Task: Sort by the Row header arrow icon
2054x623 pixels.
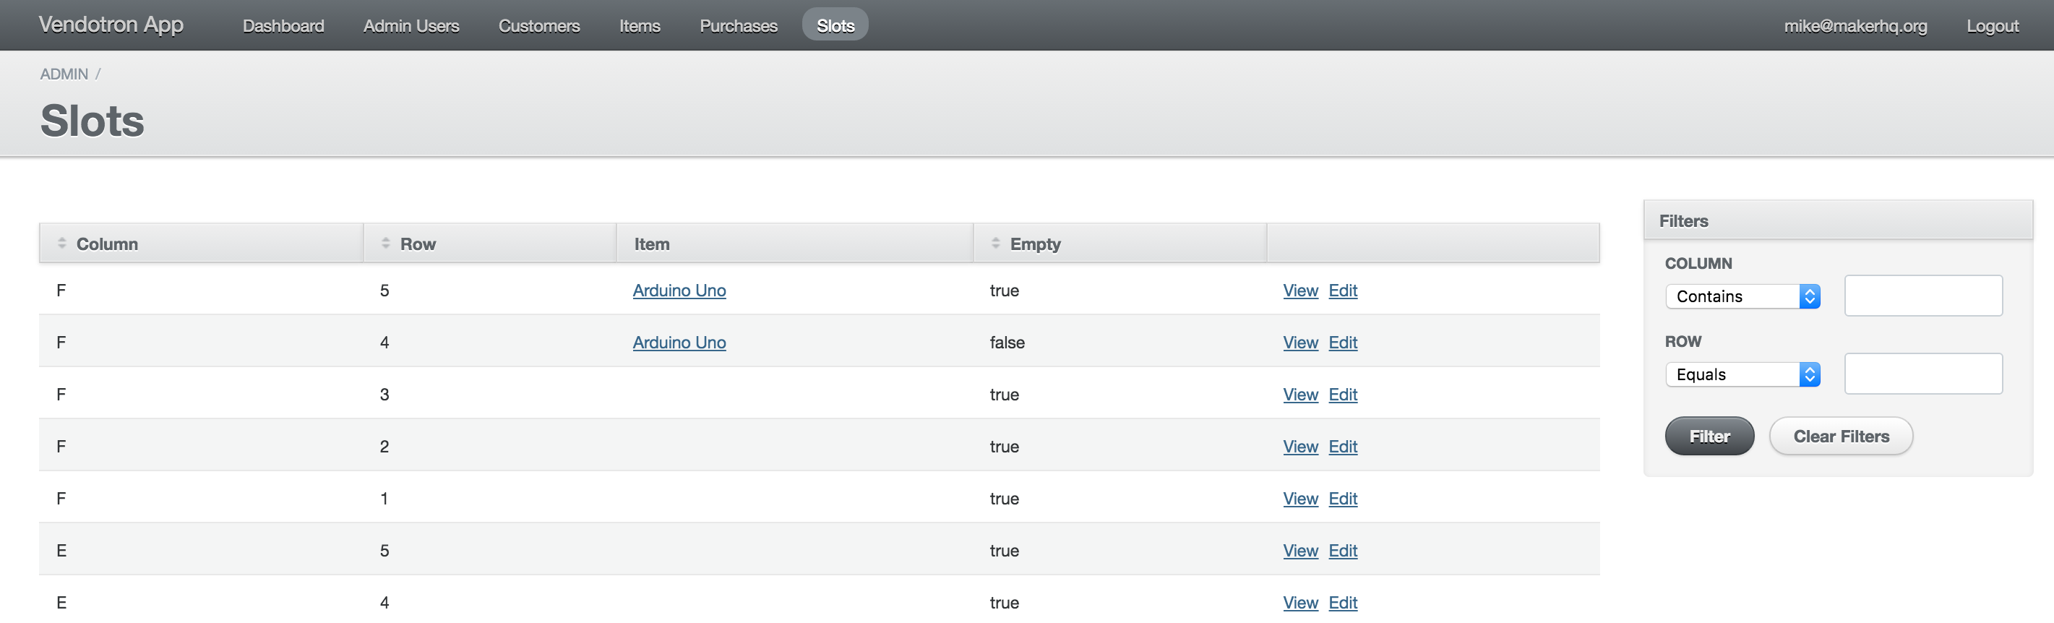Action: tap(386, 244)
